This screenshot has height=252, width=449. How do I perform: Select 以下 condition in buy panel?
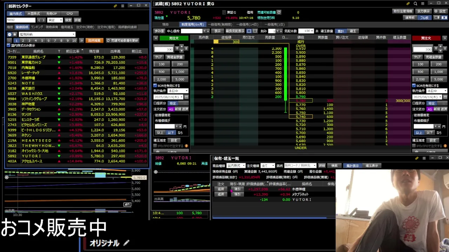point(430,133)
